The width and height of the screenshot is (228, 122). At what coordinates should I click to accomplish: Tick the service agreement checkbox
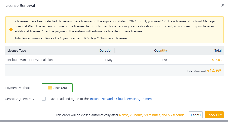coord(44,99)
